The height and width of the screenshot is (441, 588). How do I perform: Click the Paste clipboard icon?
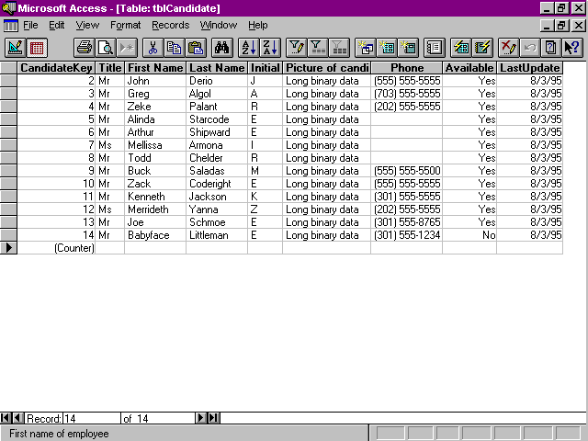point(196,47)
